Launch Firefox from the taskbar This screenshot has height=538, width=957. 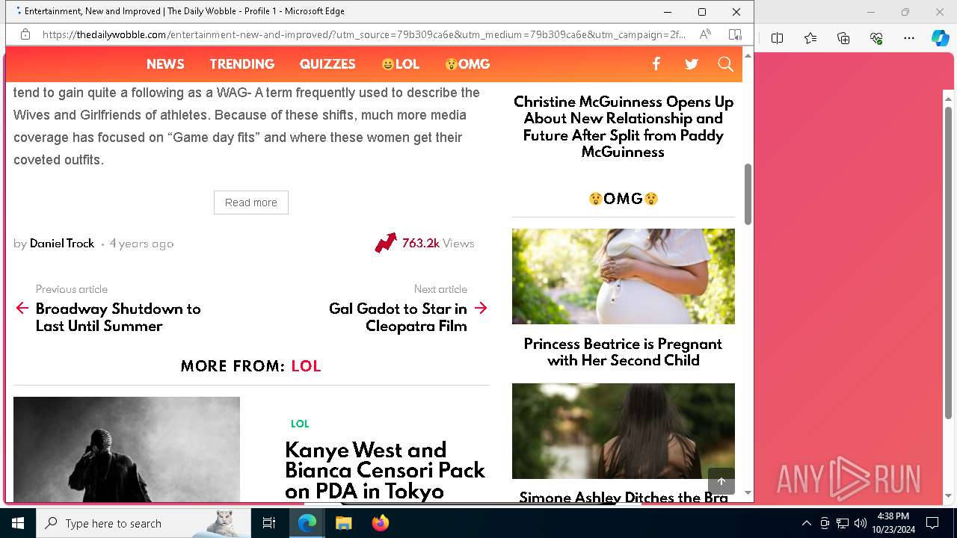[x=380, y=523]
